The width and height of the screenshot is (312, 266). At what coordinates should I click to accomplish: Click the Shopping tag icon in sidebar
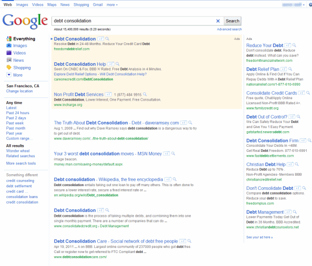click(x=9, y=67)
